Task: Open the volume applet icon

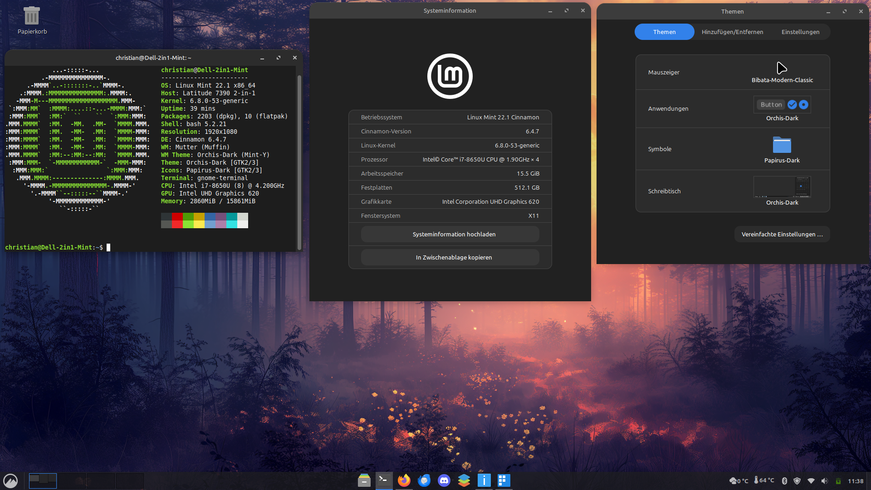Action: (824, 481)
